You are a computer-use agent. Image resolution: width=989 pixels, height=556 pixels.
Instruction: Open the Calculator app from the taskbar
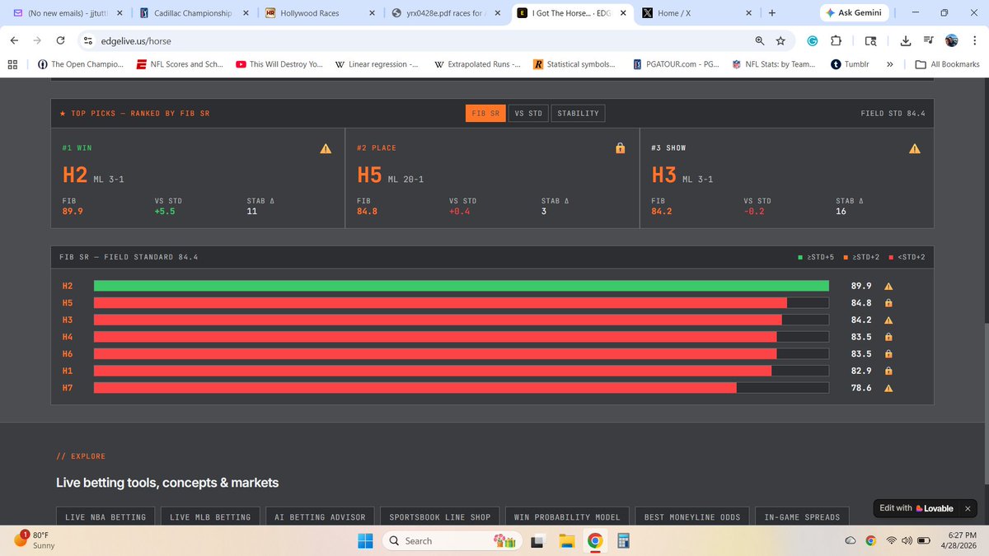tap(623, 540)
